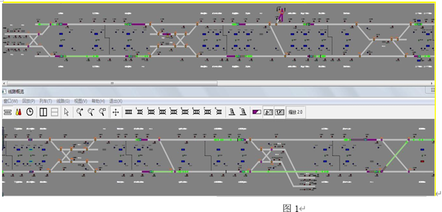
Task: Open the clock time tool
Action: pos(30,112)
